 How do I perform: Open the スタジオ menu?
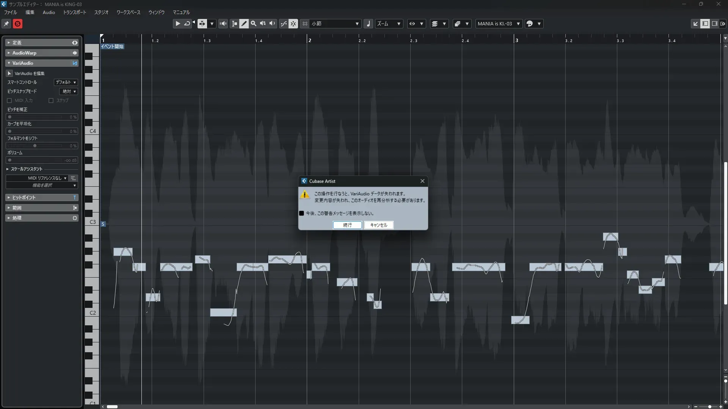[x=101, y=12]
